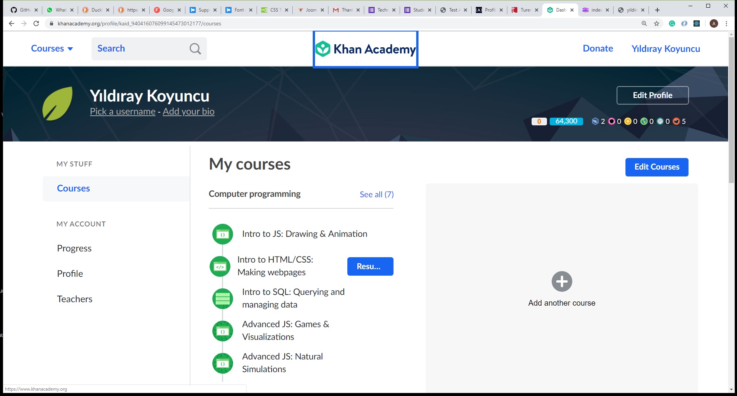This screenshot has width=737, height=396.
Task: Switch to the CSS tab
Action: [274, 10]
